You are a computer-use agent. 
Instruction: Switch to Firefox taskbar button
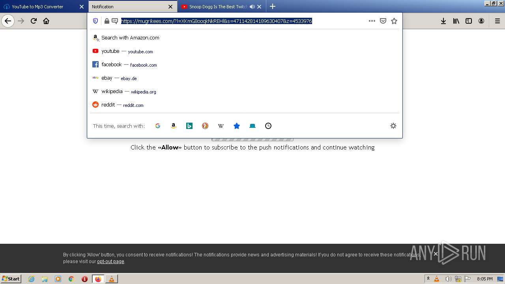click(98, 279)
